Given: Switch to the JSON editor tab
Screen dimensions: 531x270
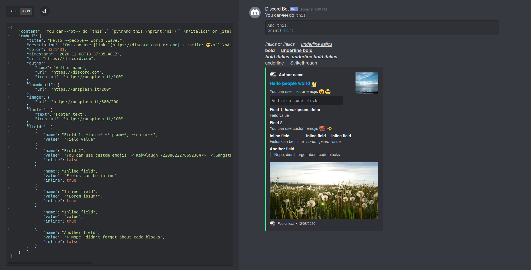Looking at the screenshot, I should (x=26, y=11).
